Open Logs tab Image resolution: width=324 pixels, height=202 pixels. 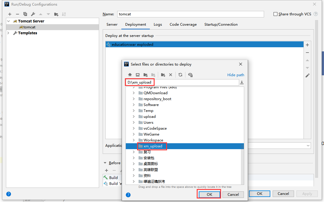158,25
